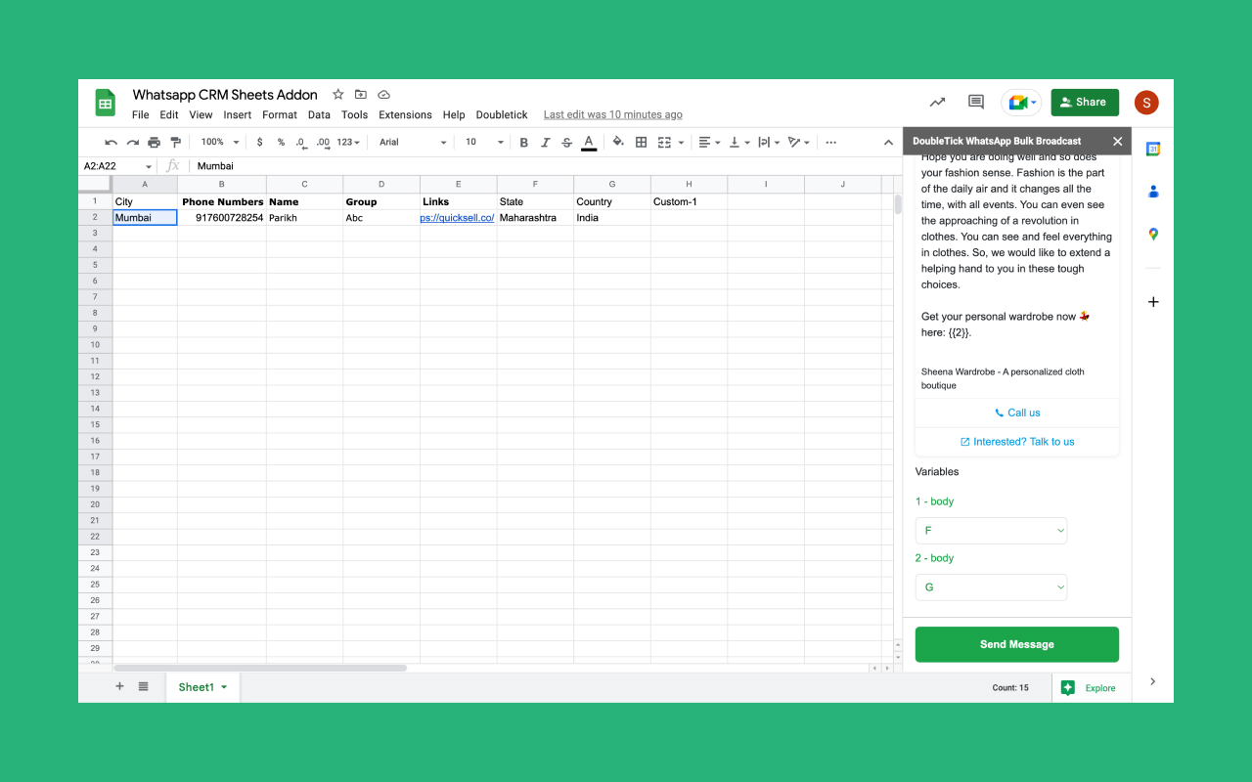Click the formula bar containing Mumbai
This screenshot has width=1252, height=782.
coord(546,166)
